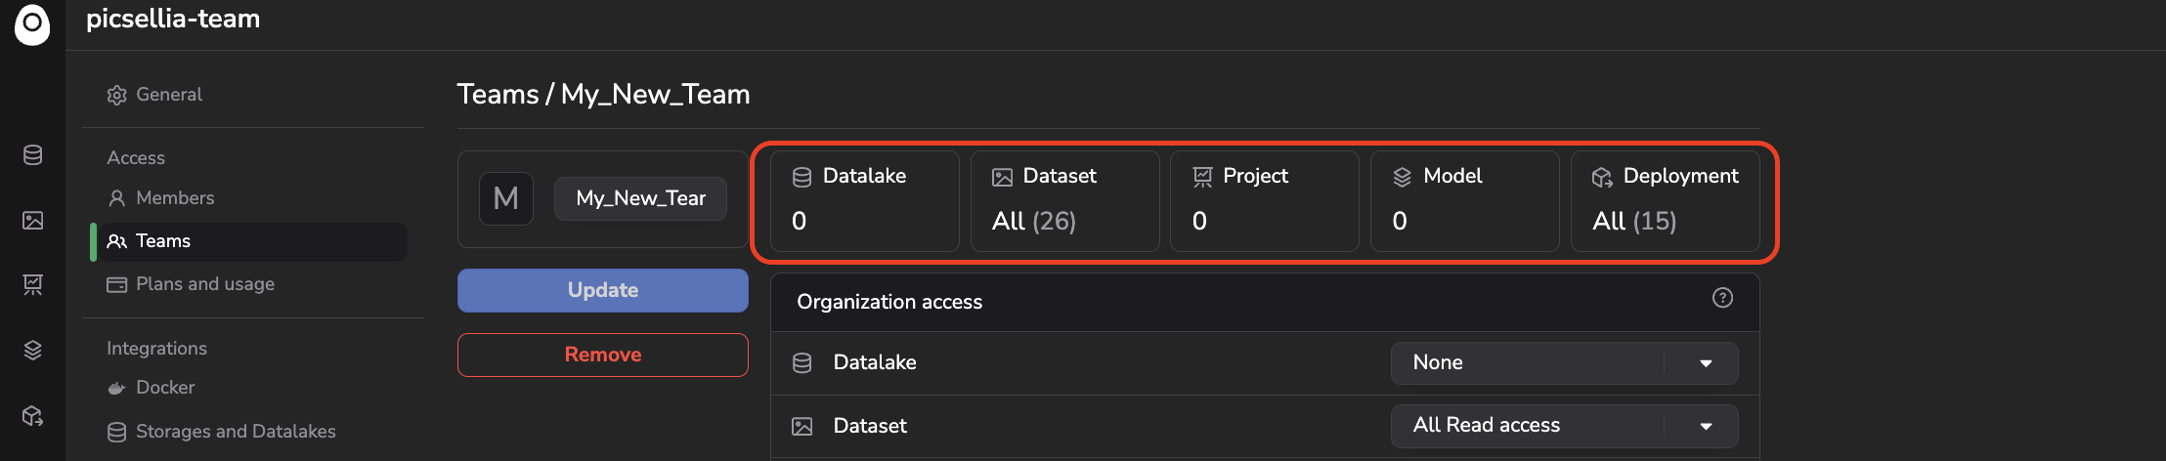The height and width of the screenshot is (461, 2166).
Task: Open Projects icon in left icon bar
Action: 32,284
